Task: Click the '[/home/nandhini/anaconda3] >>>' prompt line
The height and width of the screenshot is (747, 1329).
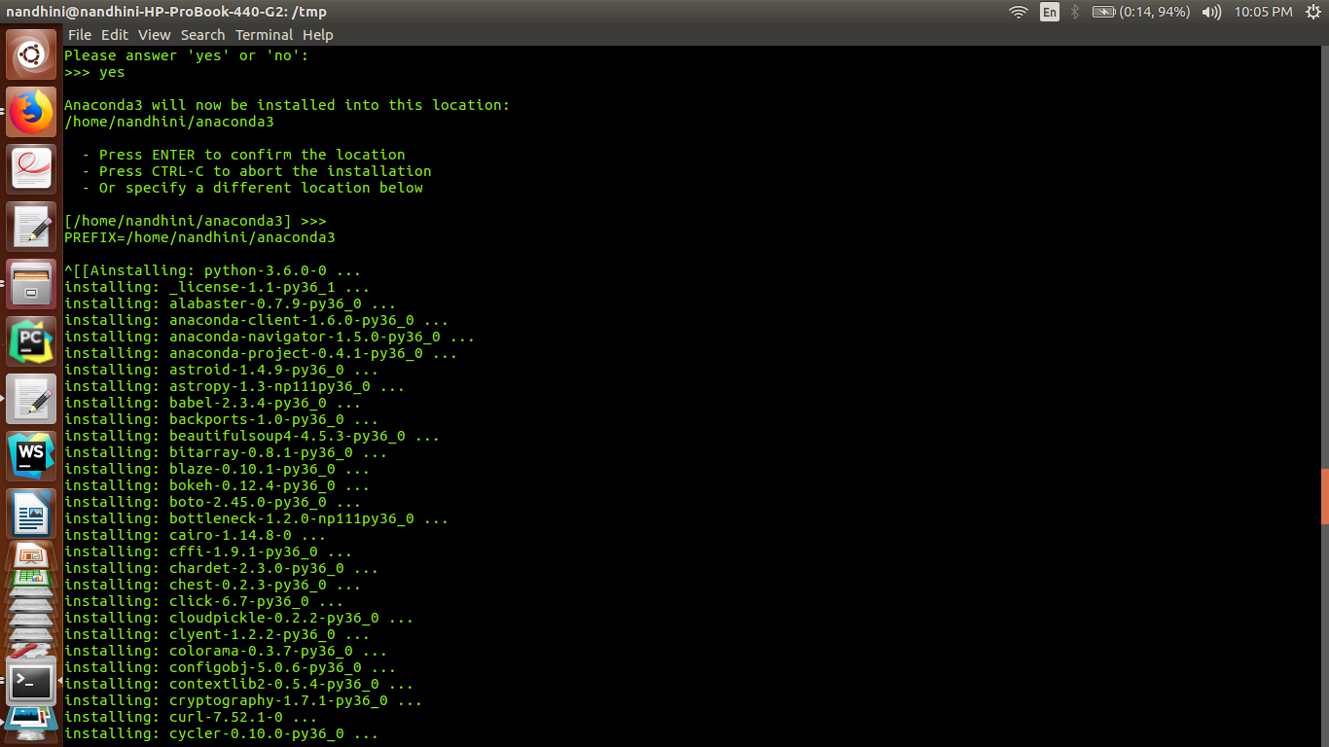Action: (x=196, y=221)
